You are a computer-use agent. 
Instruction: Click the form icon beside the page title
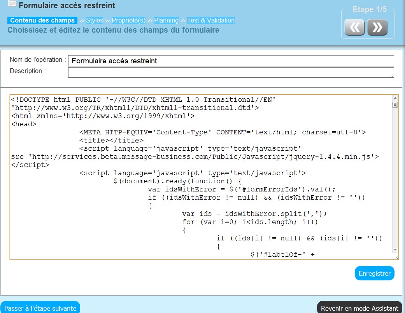12,3
